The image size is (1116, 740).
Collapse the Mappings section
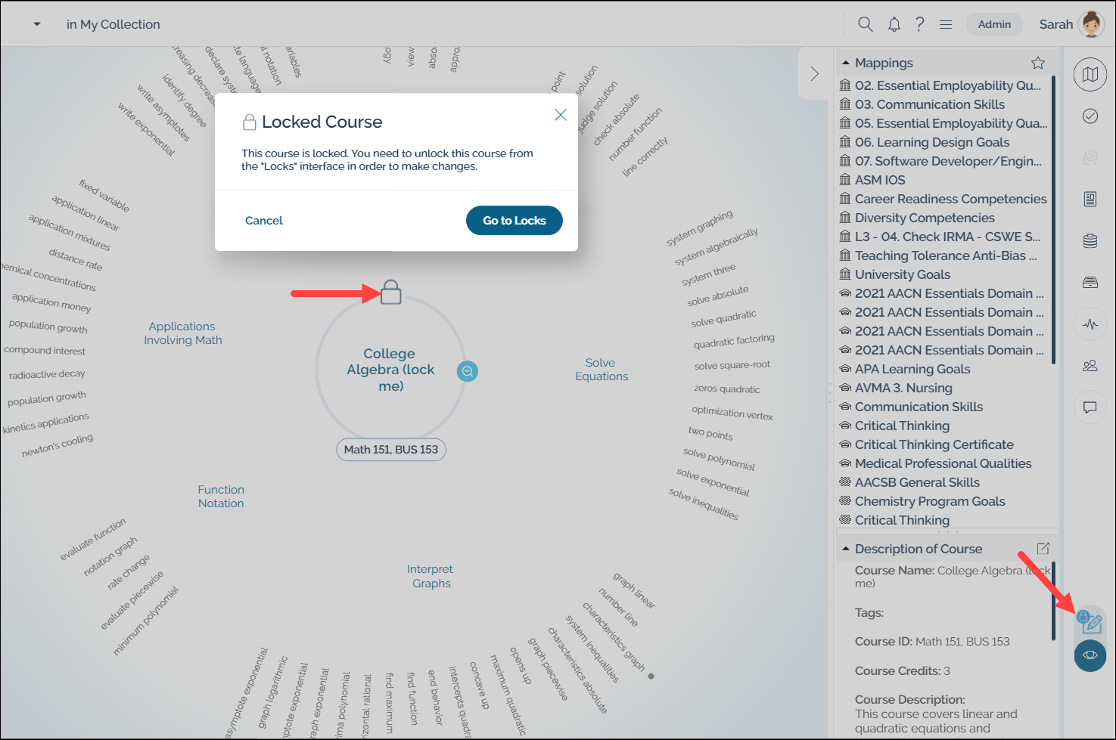click(846, 63)
